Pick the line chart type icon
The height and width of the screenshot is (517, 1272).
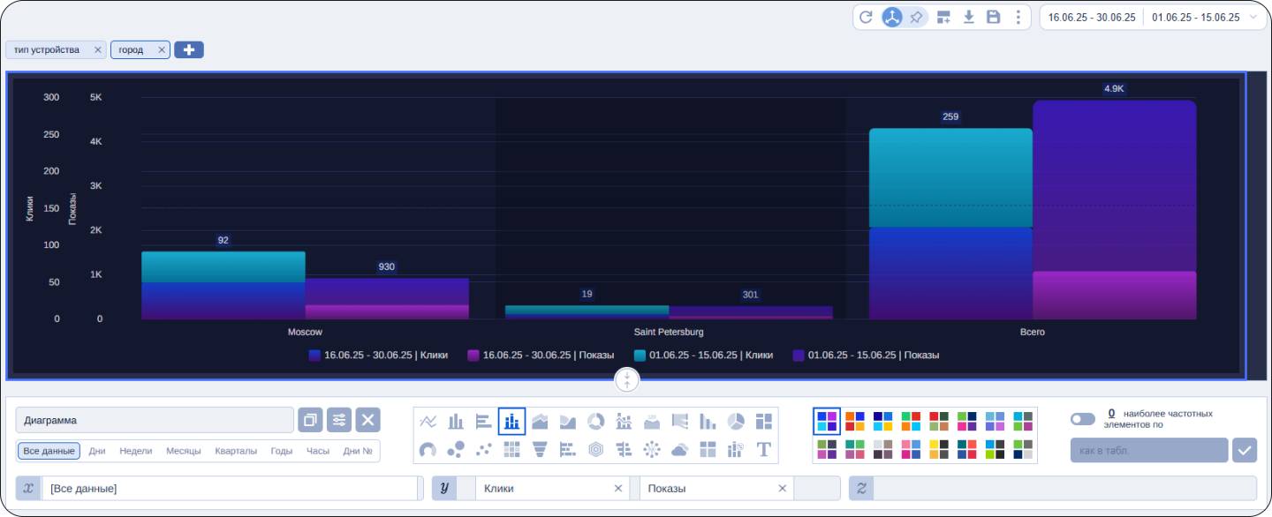point(428,422)
